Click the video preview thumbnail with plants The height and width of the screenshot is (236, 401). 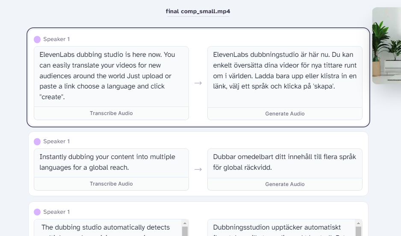[386, 46]
